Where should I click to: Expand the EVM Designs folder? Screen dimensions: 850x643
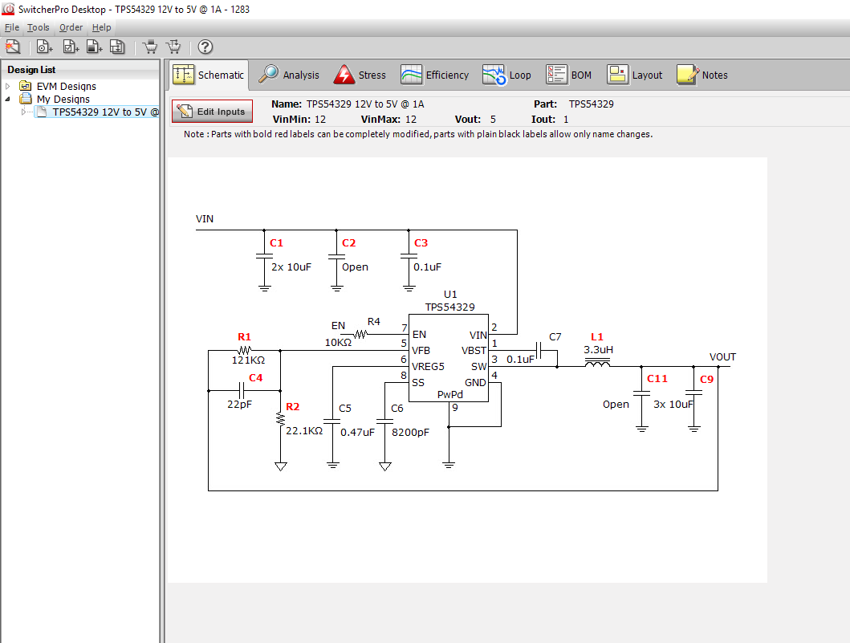(7, 86)
